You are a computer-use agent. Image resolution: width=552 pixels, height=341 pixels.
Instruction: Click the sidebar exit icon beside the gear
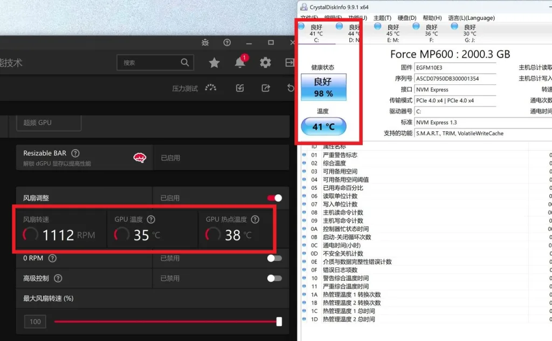pos(289,62)
